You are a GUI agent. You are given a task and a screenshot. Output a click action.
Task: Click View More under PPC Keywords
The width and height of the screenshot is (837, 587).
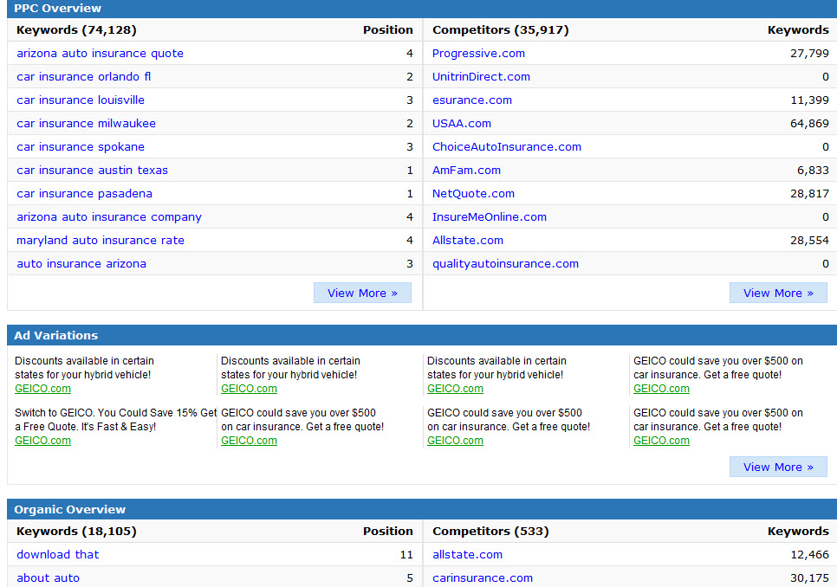tap(362, 293)
